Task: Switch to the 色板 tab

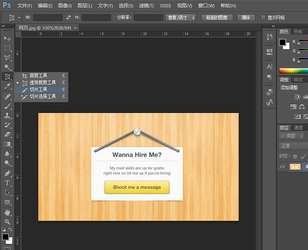Action: pos(298,31)
